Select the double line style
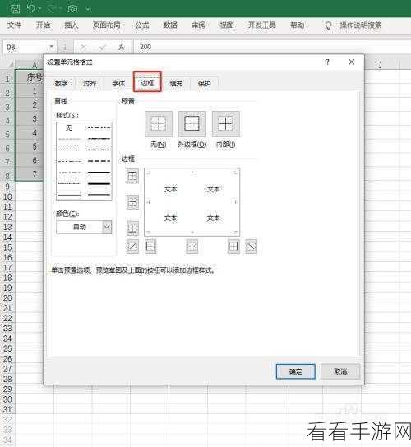The image size is (411, 447). [99, 195]
